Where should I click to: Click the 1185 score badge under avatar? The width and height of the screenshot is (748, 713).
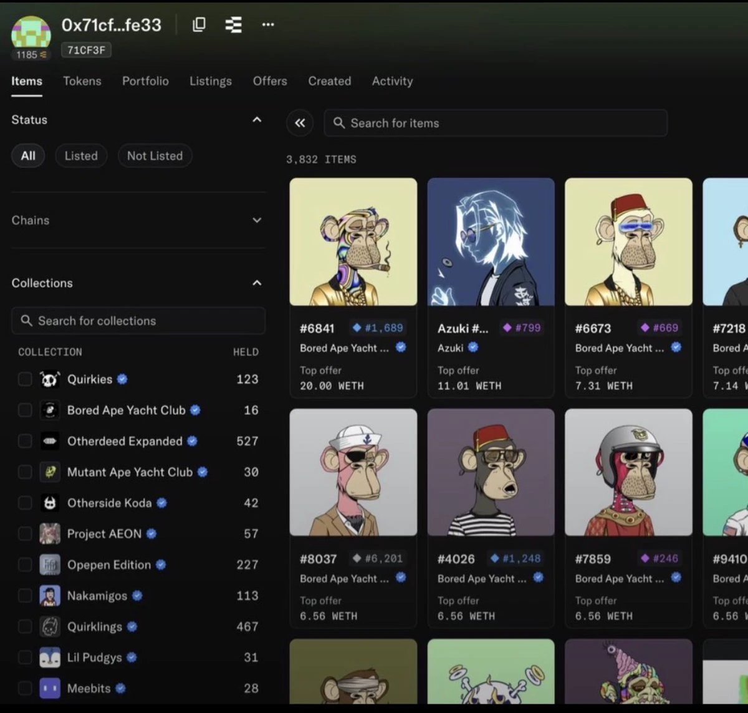tap(31, 55)
